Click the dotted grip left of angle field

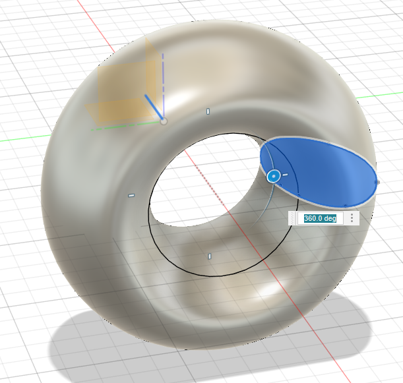pyautogui.click(x=295, y=218)
